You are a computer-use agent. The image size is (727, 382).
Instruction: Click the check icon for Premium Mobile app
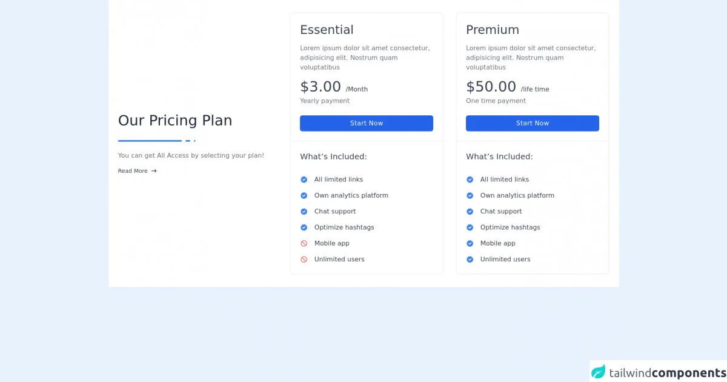pos(470,243)
